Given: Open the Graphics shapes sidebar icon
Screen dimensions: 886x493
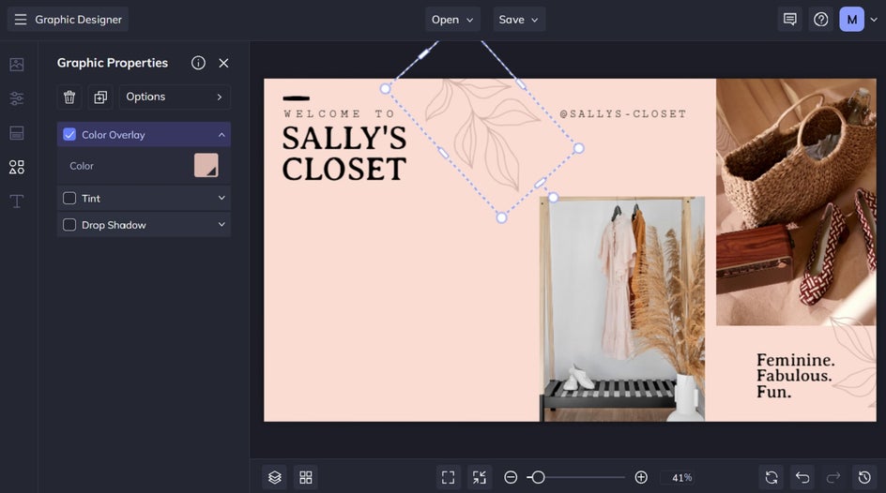Looking at the screenshot, I should click(x=17, y=167).
